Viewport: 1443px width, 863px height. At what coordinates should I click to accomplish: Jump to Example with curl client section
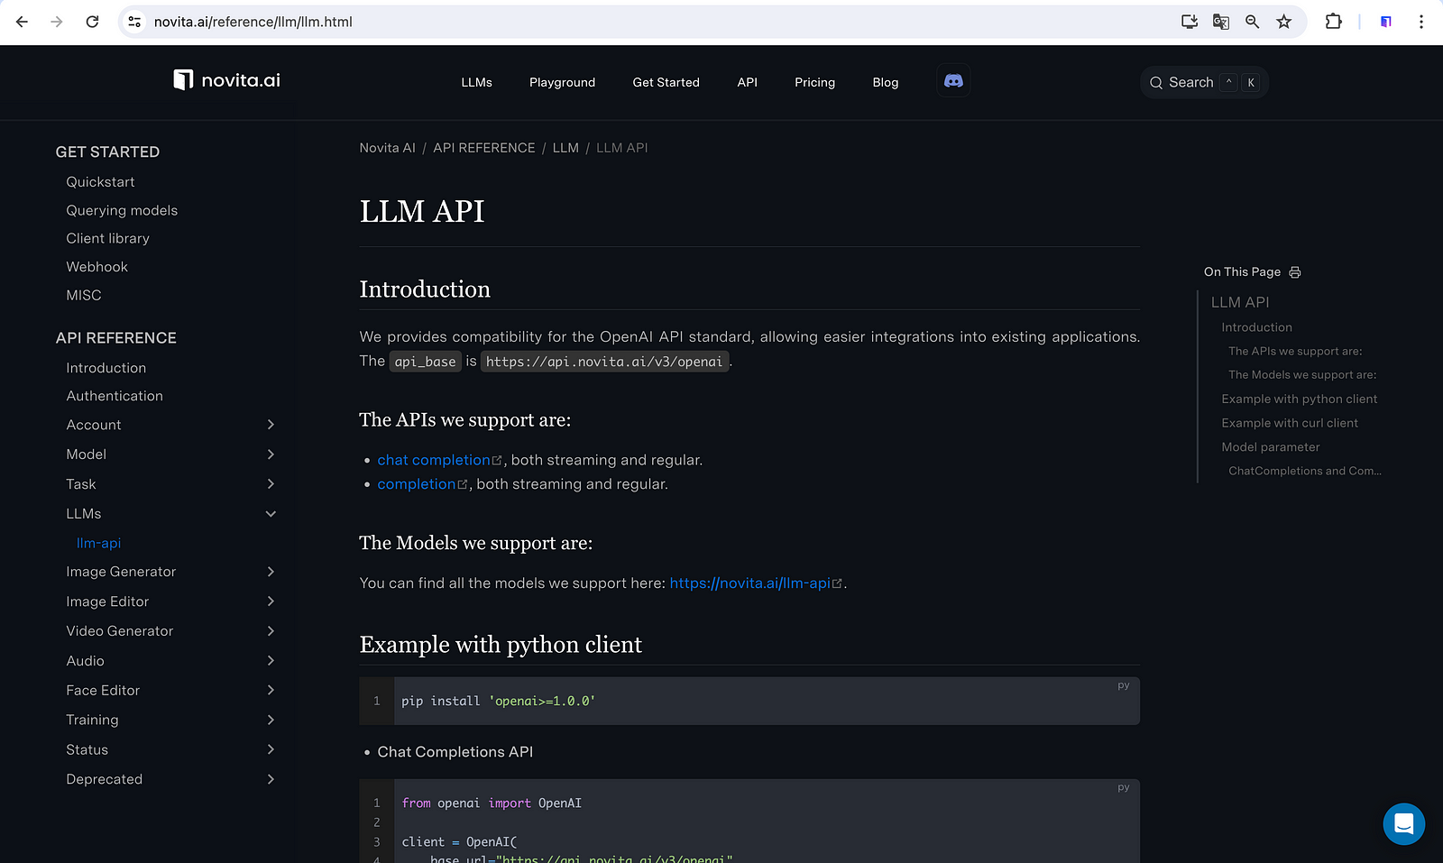coord(1289,423)
